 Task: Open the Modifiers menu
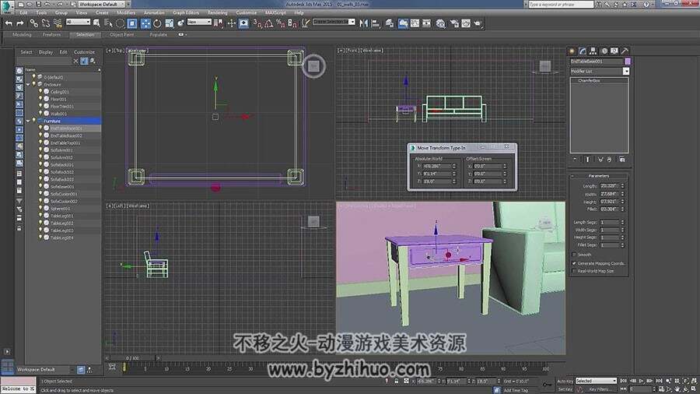[x=126, y=12]
